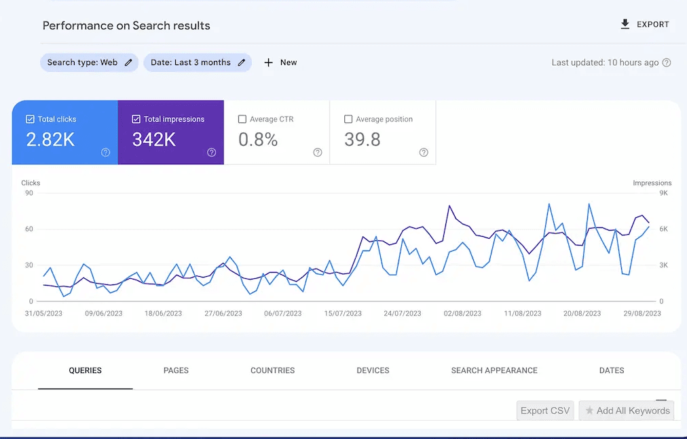
Task: Click the Export CSV button
Action: tap(544, 411)
